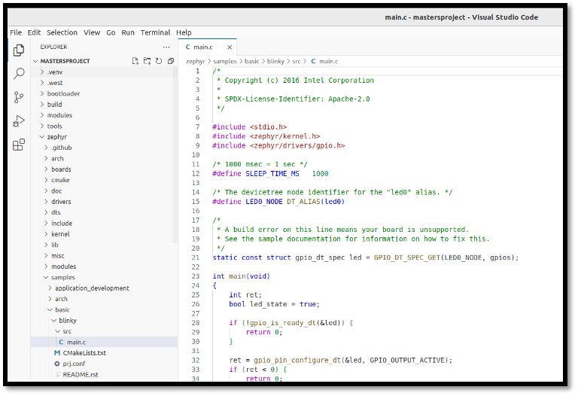Screen dimensions: 578x396
Task: Open the Edit menu
Action: [x=35, y=32]
